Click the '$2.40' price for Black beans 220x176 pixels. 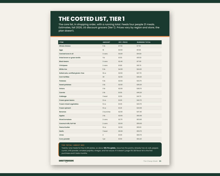[120, 62]
